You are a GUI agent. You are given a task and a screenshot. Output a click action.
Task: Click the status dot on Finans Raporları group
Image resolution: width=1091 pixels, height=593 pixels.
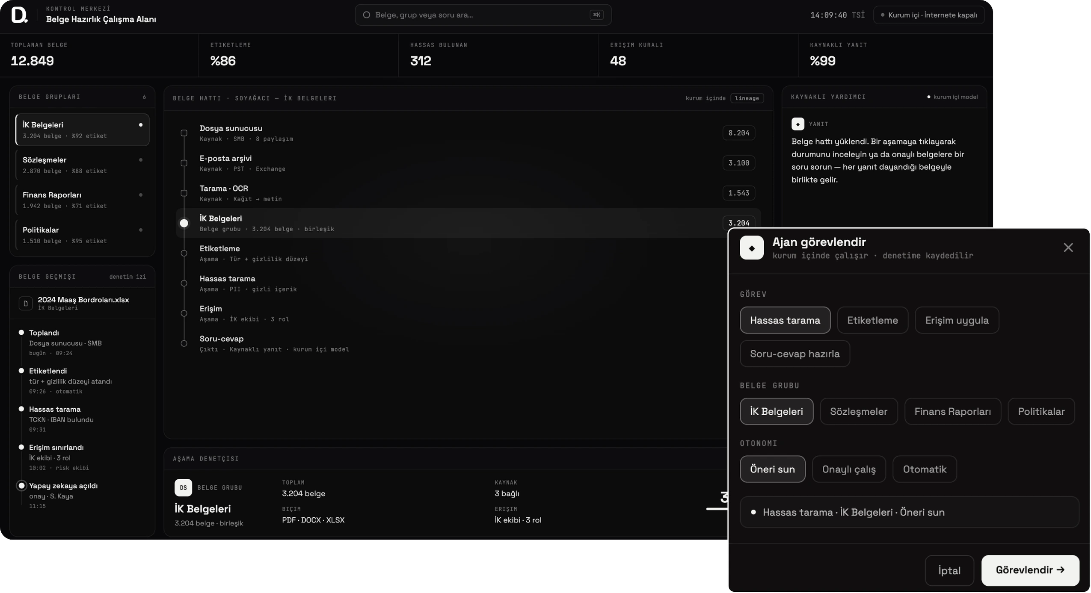[x=141, y=195]
